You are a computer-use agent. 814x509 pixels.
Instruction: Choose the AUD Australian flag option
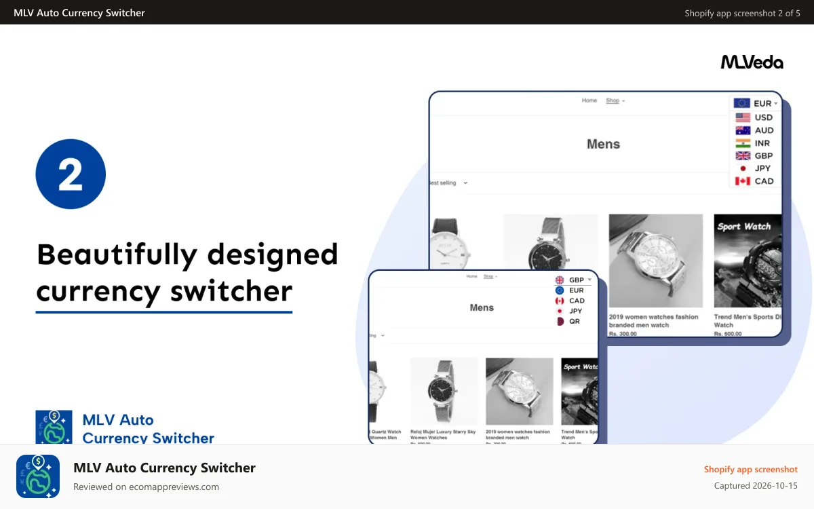click(754, 130)
